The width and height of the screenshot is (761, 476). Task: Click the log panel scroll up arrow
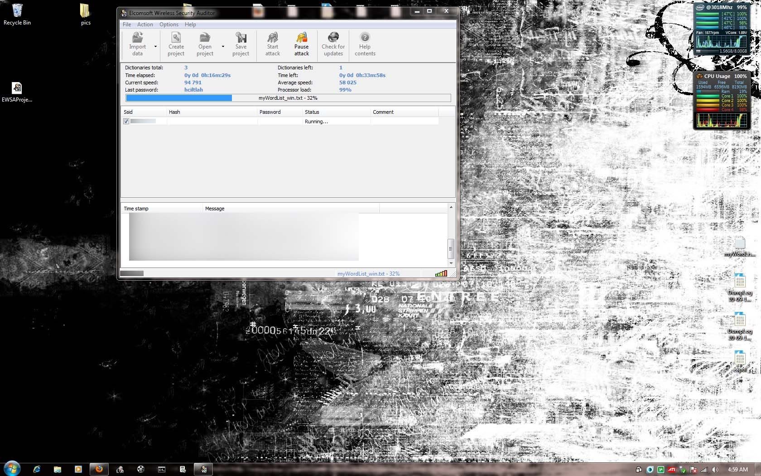(451, 207)
